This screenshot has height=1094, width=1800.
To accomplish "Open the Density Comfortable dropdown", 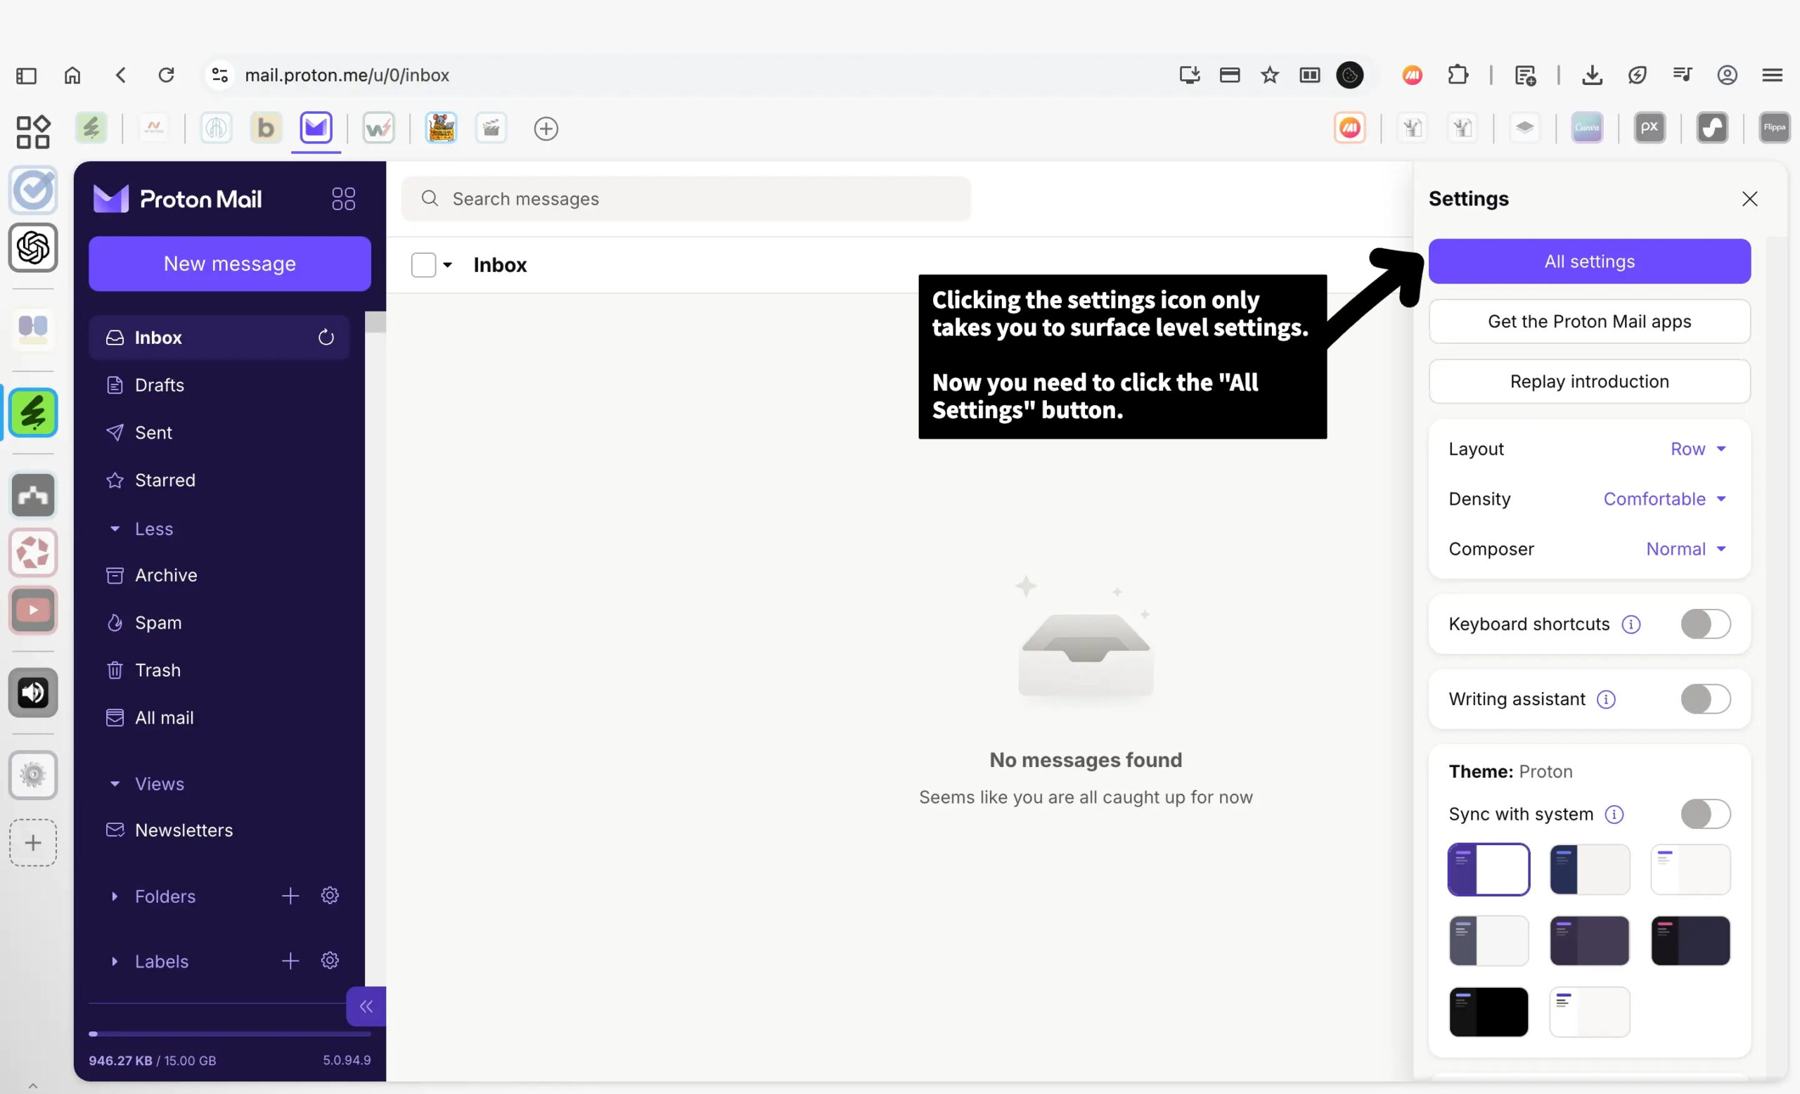I will (x=1664, y=498).
